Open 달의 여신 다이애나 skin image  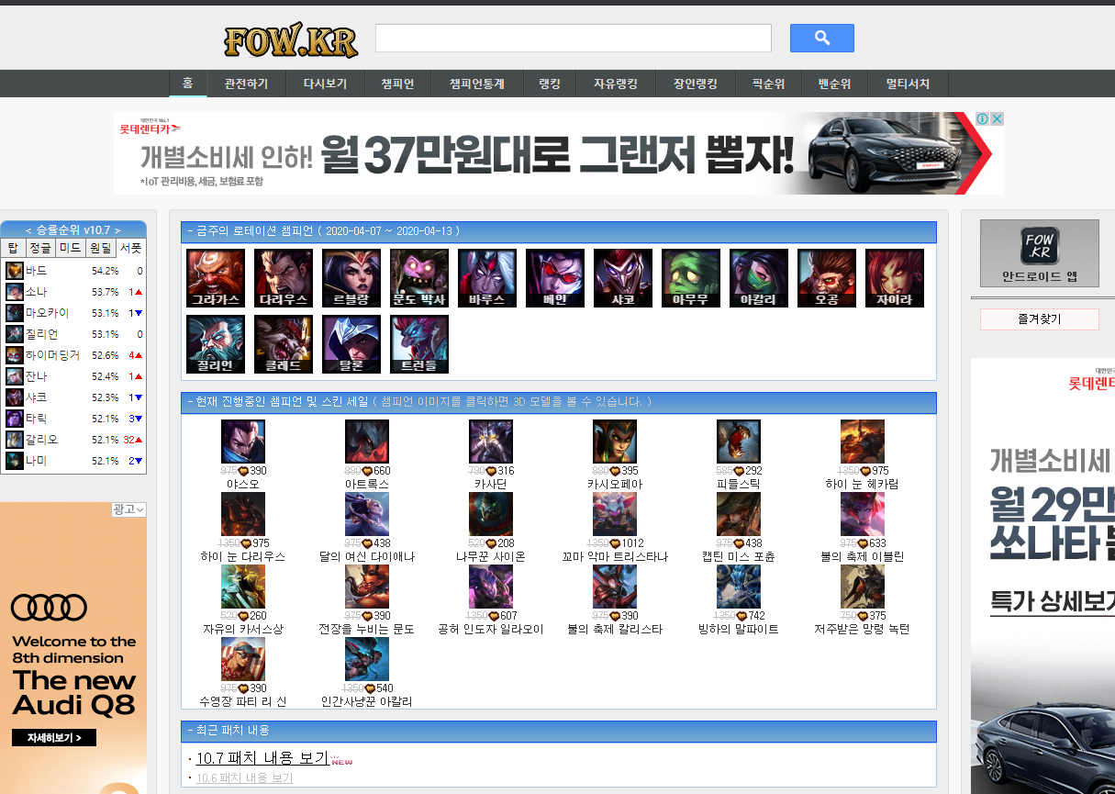coord(367,514)
